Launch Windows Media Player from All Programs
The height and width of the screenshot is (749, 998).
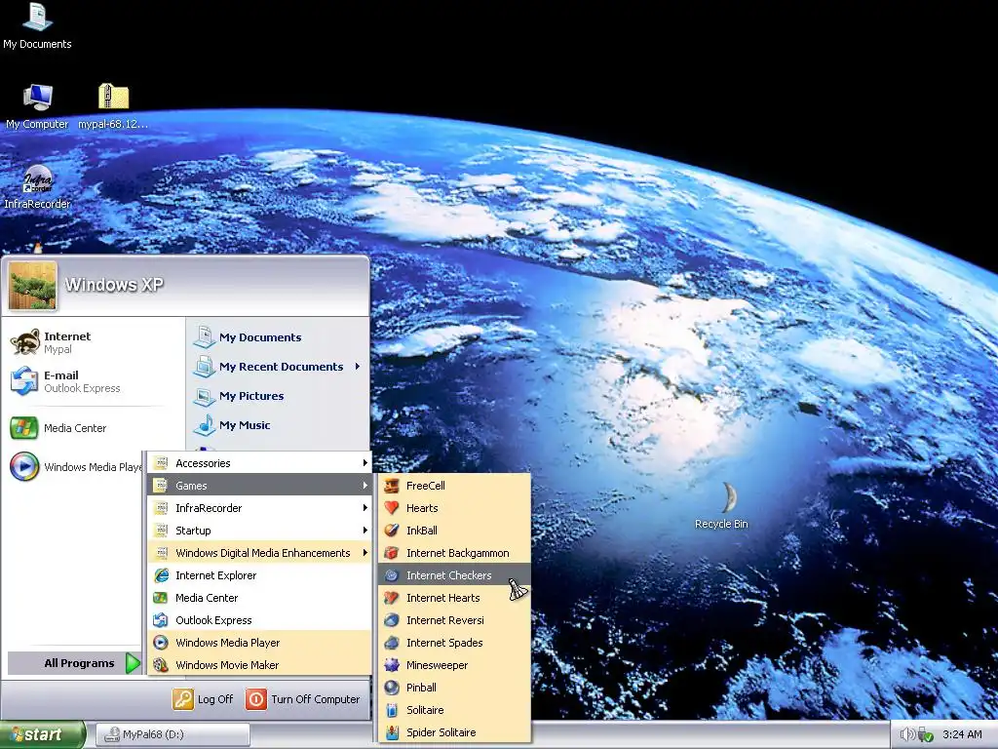259,642
